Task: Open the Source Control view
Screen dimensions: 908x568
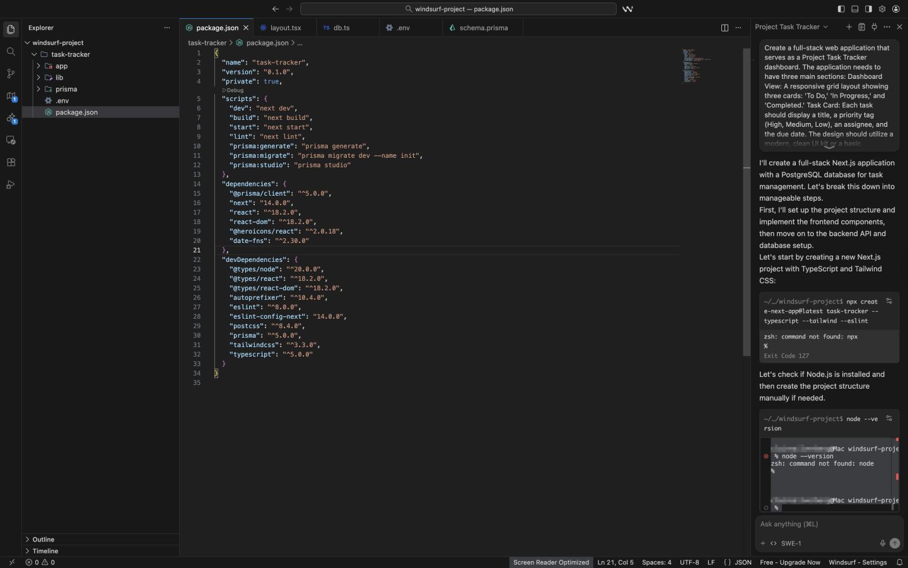Action: pos(10,74)
